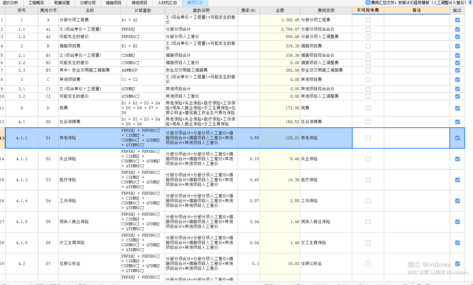The height and width of the screenshot is (285, 473).
Task: Click the amount 3,300.45 cell
Action: 280,20
